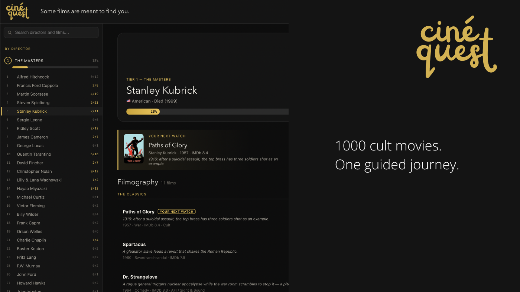Viewport: 520px width, 292px height.
Task: Select Lilly & Lana Wachowski entry
Action: pyautogui.click(x=51, y=180)
